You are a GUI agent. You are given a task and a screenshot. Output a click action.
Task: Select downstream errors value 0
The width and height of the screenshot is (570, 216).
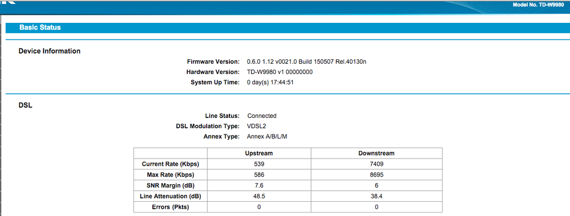tap(377, 207)
